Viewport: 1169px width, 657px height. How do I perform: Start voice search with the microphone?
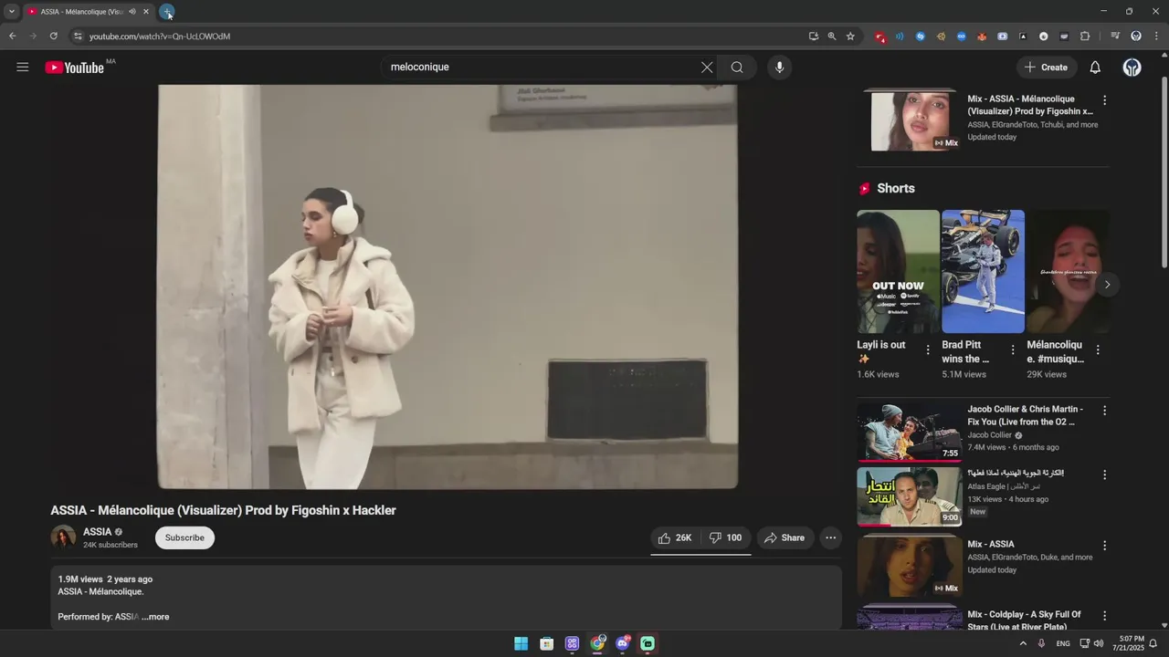click(x=779, y=68)
